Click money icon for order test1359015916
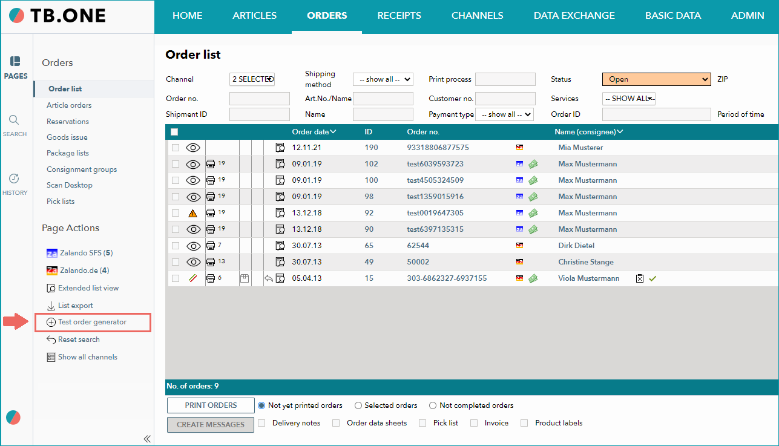 [533, 197]
